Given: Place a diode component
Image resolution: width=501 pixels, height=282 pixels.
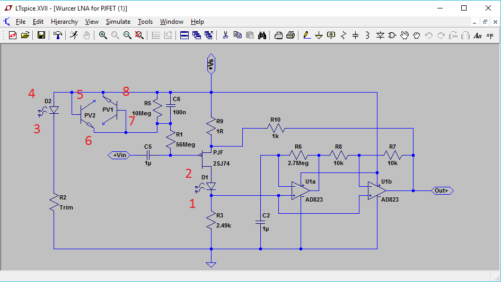Looking at the screenshot, I should [380, 35].
